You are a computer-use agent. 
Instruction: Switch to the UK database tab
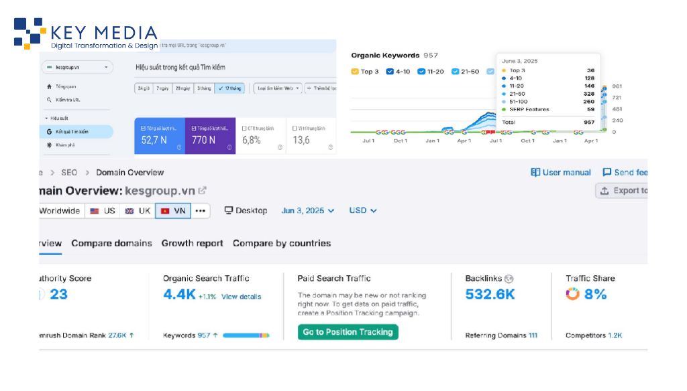click(x=138, y=211)
